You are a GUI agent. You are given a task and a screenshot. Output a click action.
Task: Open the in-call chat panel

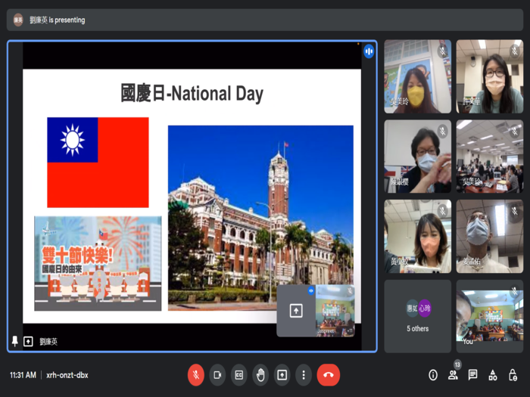(473, 375)
